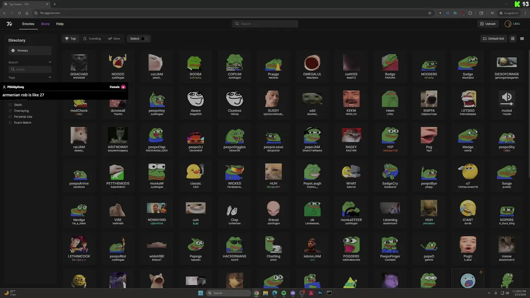Open the Sadge emote card
The height and width of the screenshot is (298, 530).
(468, 65)
